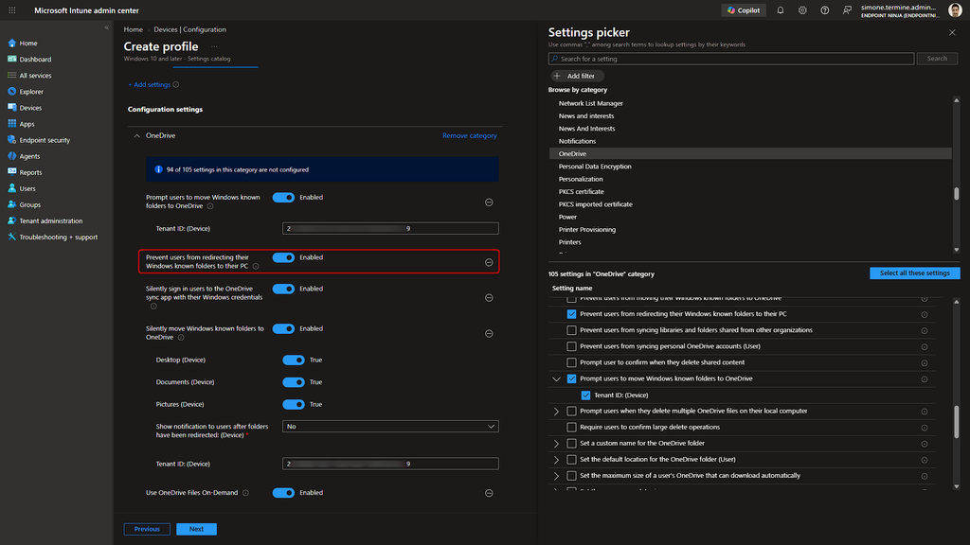Open the Show notification to users dropdown
Screen dimensions: 970x545
click(390, 427)
